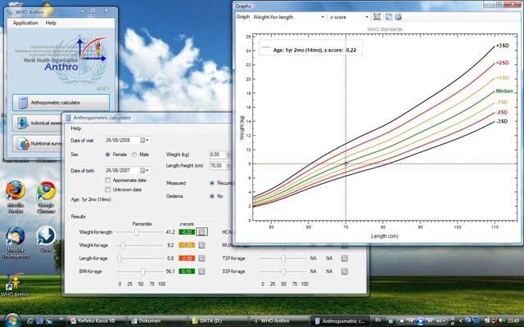The width and height of the screenshot is (524, 327).
Task: Select the Male sex radio button
Action: (x=136, y=154)
